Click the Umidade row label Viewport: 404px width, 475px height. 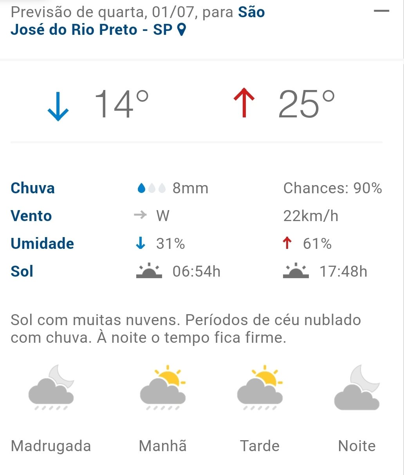42,243
